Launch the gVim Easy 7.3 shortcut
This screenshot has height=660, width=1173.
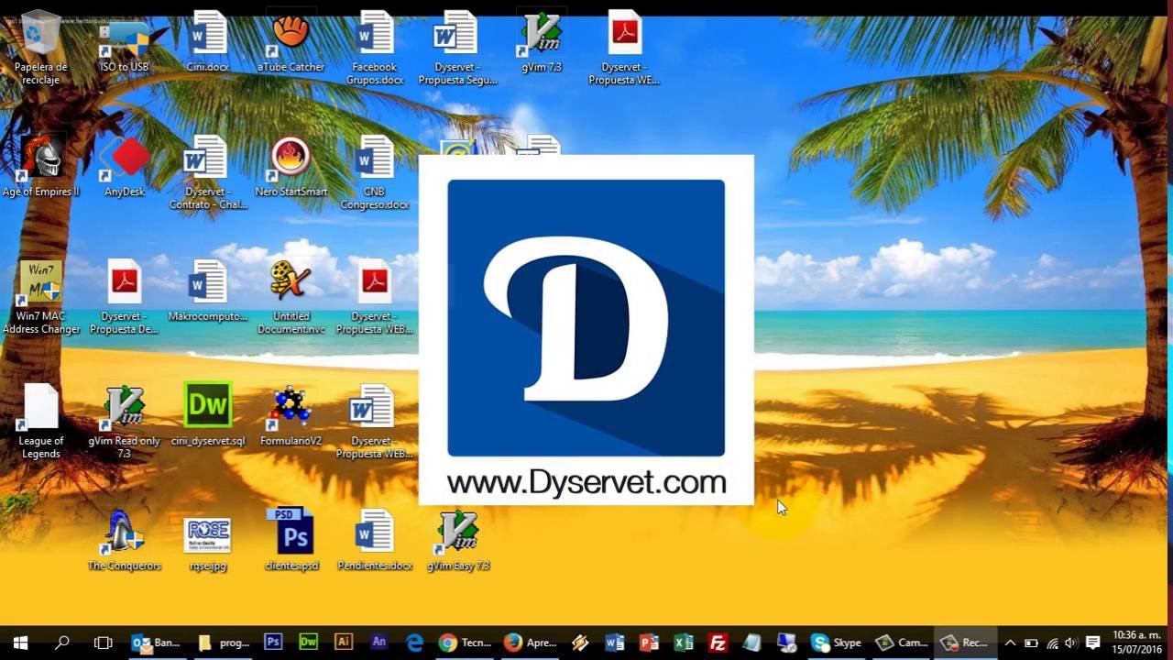458,542
